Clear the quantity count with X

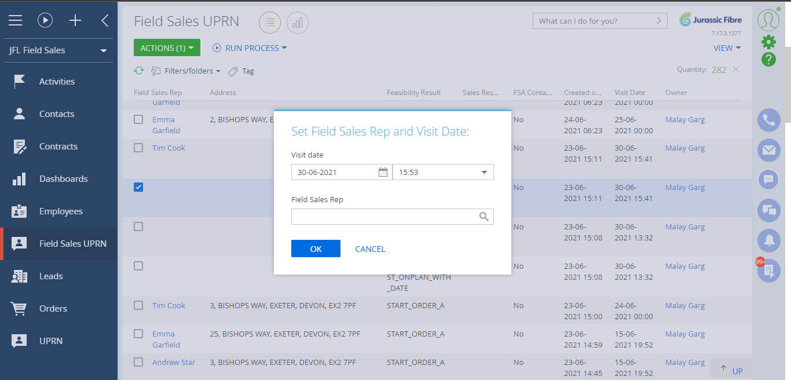pos(736,70)
